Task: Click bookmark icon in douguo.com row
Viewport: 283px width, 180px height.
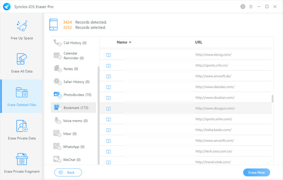Action: coord(108,109)
